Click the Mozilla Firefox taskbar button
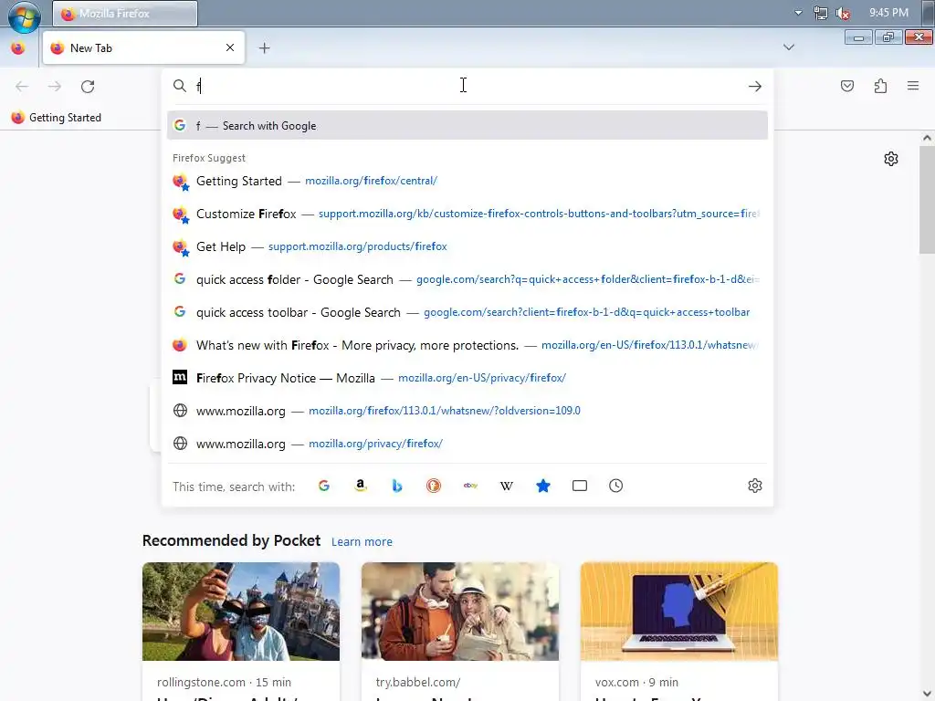The width and height of the screenshot is (935, 701). click(124, 13)
